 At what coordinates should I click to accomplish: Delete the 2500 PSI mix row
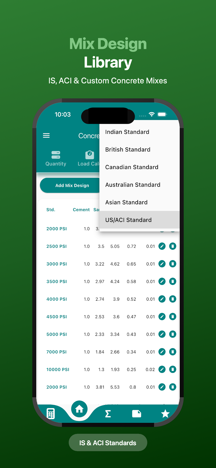(173, 246)
